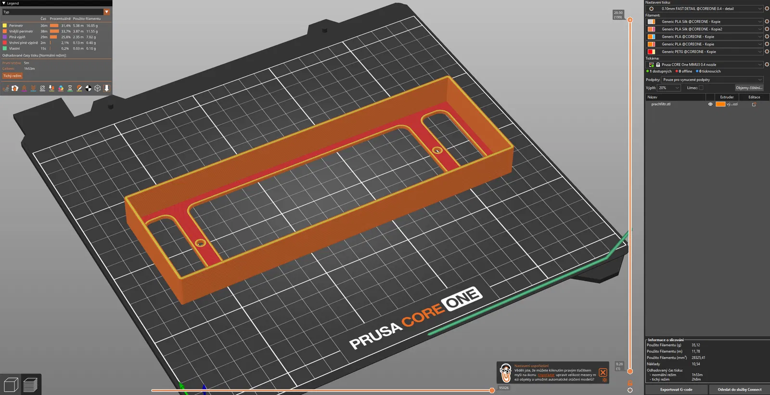Click Exportovat G-code button
The width and height of the screenshot is (770, 395).
pyautogui.click(x=676, y=390)
